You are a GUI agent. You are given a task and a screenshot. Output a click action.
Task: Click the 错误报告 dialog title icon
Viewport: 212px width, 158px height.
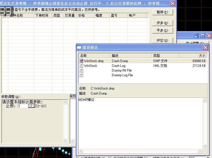[79, 47]
